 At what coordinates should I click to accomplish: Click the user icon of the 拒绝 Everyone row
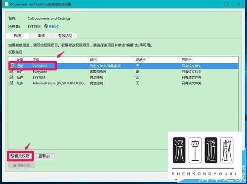[12, 66]
